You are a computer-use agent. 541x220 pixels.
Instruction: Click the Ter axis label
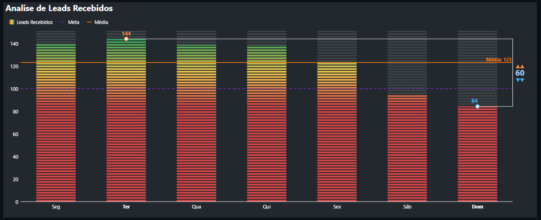(x=126, y=207)
